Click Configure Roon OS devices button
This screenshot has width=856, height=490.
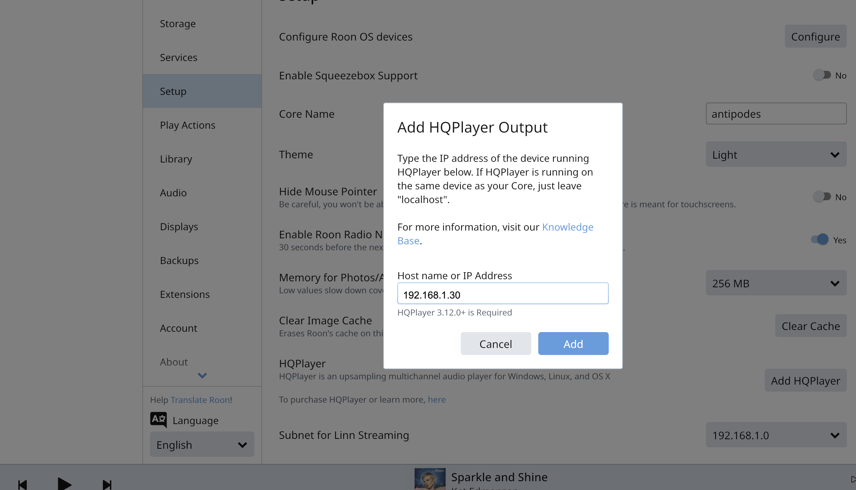pyautogui.click(x=815, y=36)
